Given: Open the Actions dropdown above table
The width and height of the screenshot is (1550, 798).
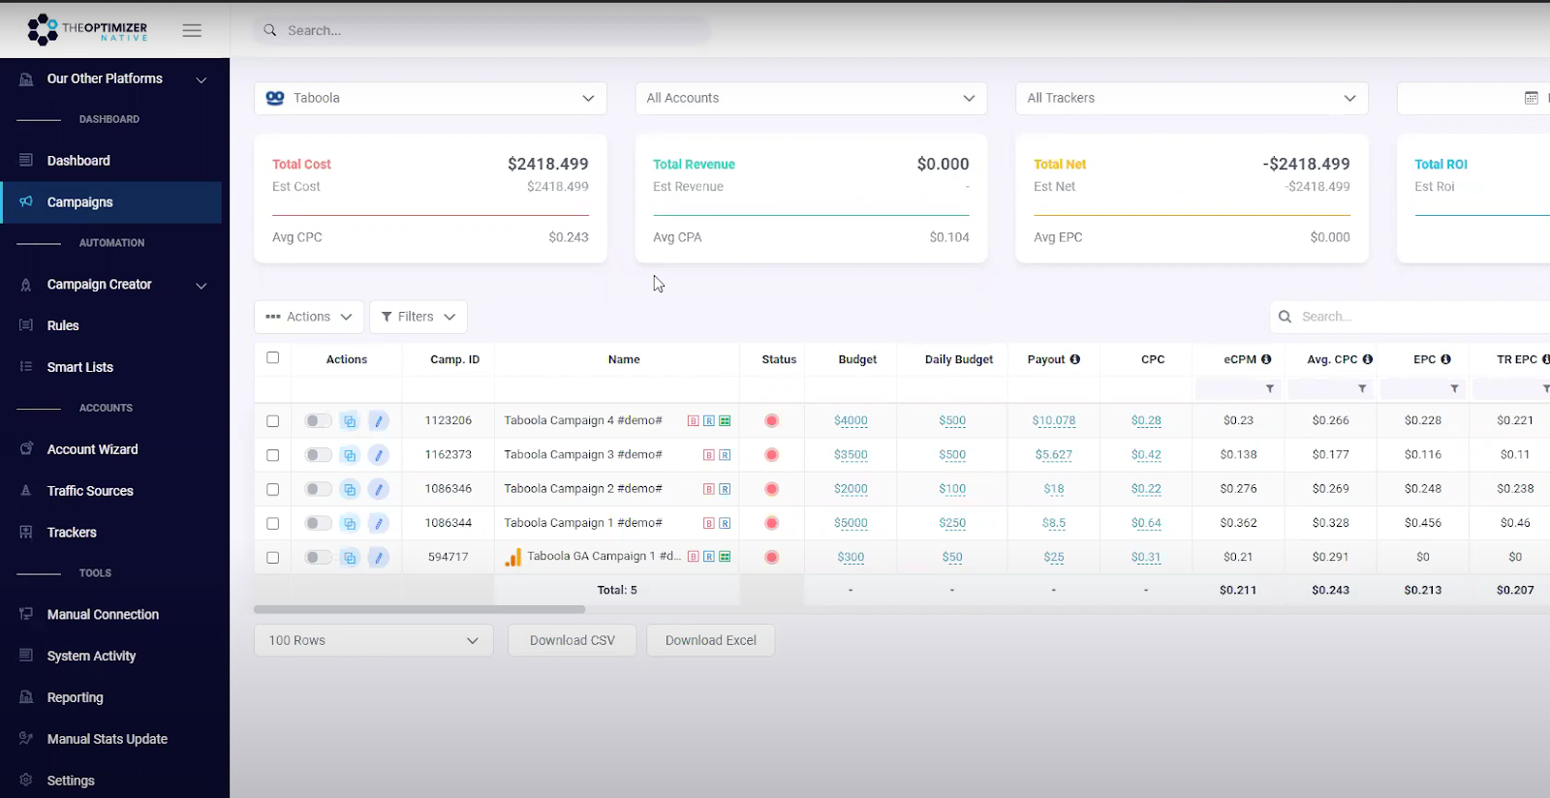Looking at the screenshot, I should click(309, 317).
